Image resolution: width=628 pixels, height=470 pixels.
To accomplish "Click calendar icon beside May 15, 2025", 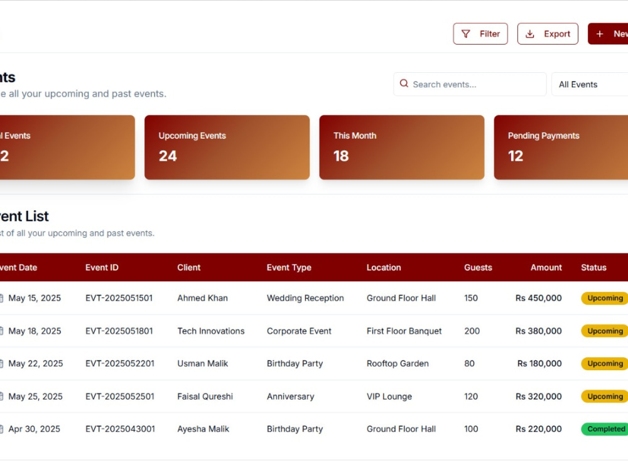I will [x=1, y=298].
